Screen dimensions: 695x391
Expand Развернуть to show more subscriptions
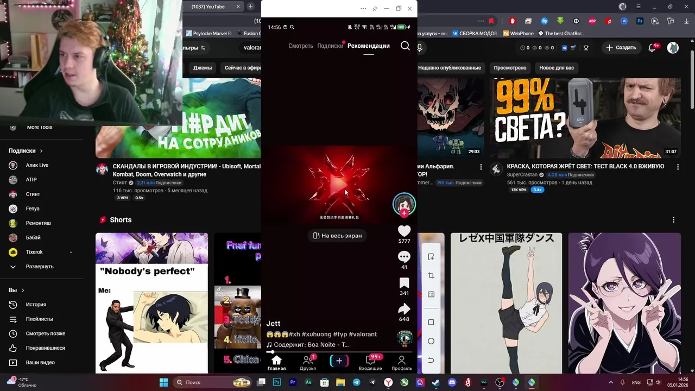(x=40, y=267)
